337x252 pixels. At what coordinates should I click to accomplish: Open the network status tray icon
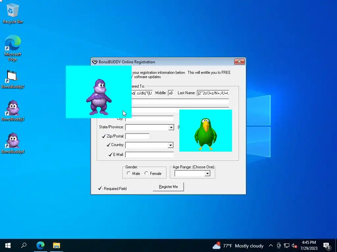pos(287,245)
